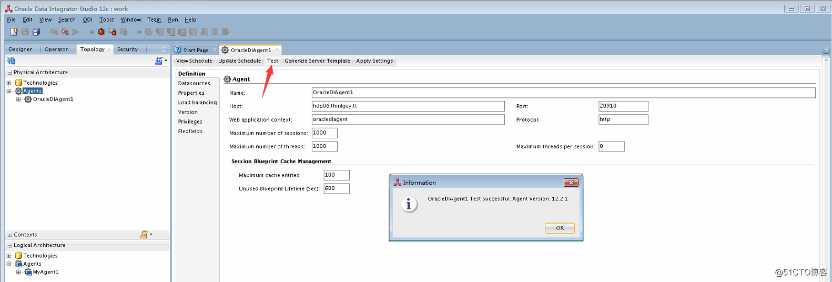Click the MyAgent1 logical agent icon
Viewport: 832px width, 282px height.
[28, 272]
